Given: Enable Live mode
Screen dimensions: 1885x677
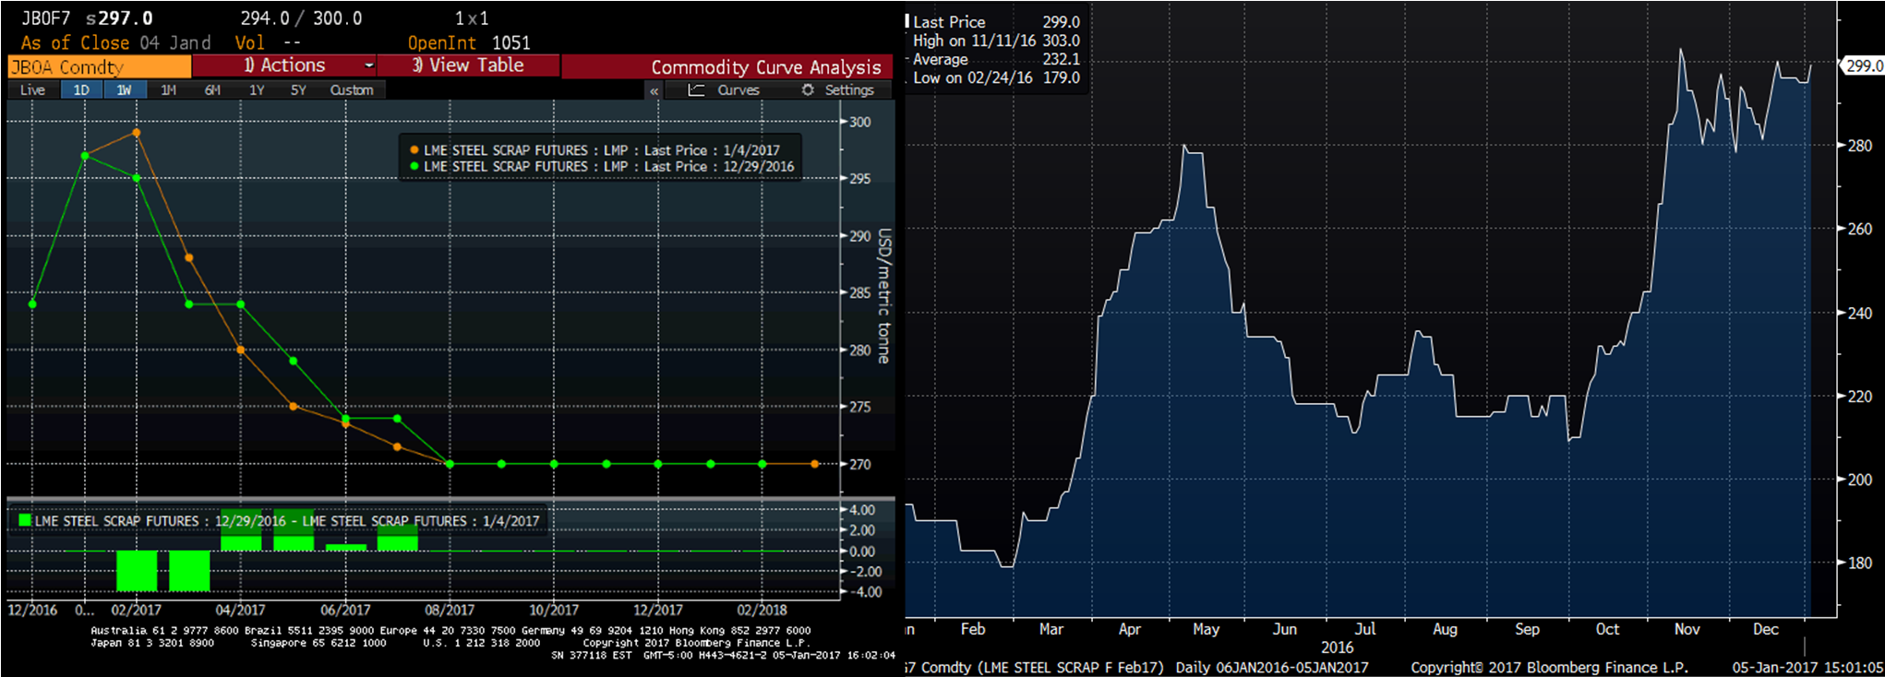Looking at the screenshot, I should (32, 89).
